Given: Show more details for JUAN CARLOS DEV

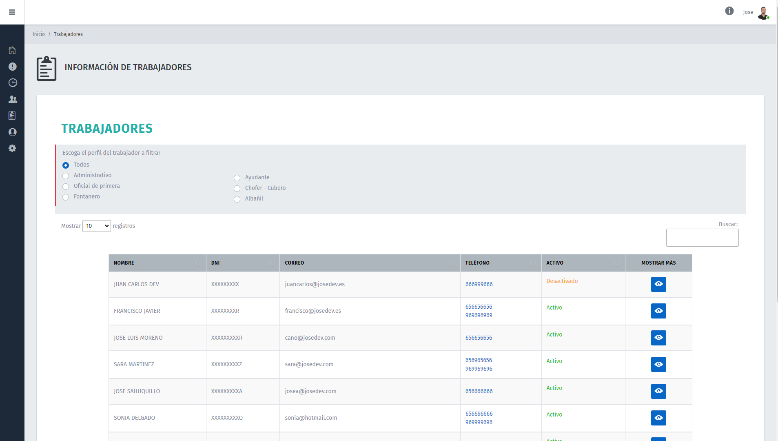Looking at the screenshot, I should 658,284.
